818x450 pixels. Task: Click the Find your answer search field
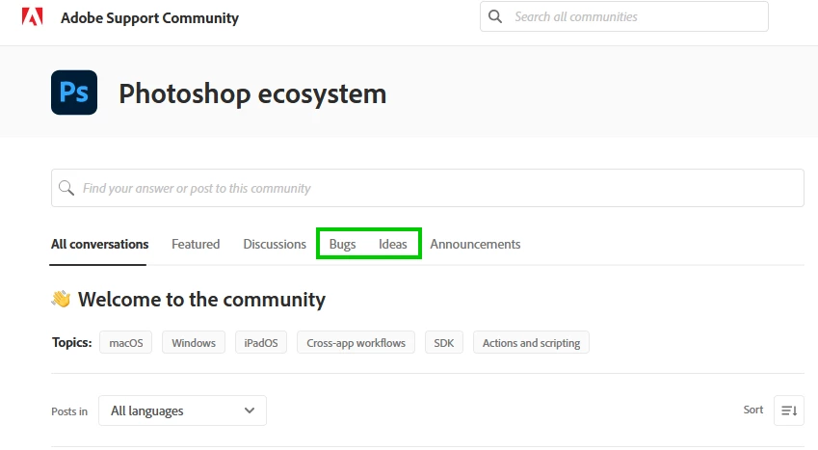point(427,188)
